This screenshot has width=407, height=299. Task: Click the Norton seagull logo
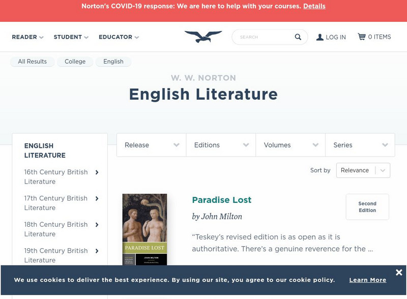[x=203, y=37]
